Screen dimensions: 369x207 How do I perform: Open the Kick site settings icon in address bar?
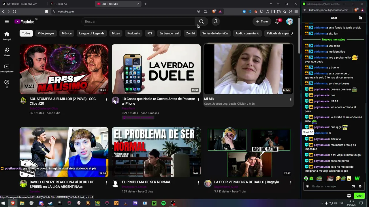point(305,10)
